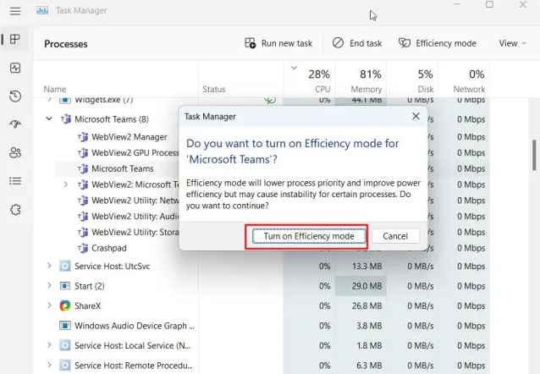
Task: Click the Service Host: Remote Procedure gear icon
Action: click(64, 365)
